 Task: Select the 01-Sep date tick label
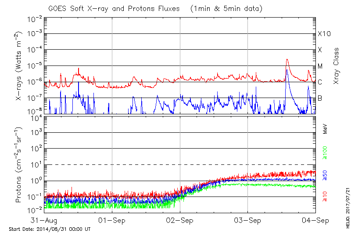pos(112,220)
